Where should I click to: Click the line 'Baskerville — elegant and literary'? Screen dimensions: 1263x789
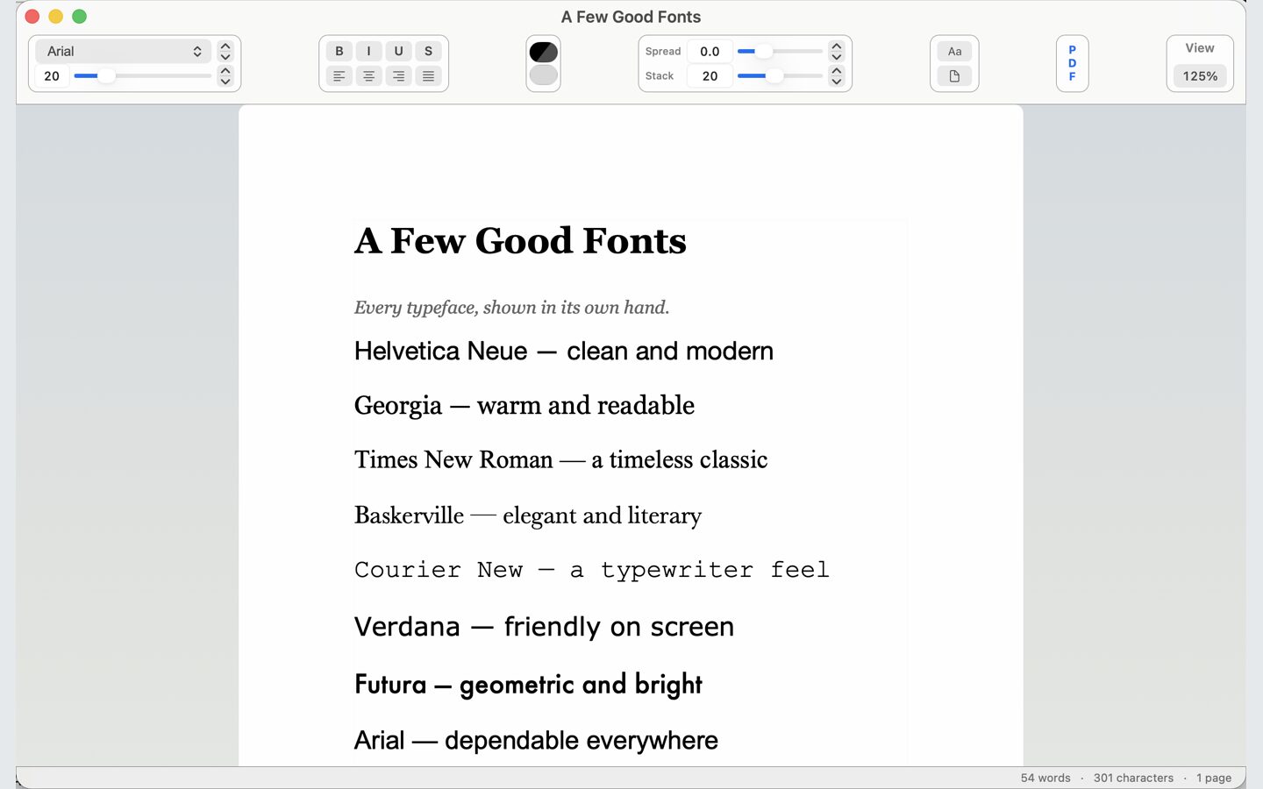(528, 515)
